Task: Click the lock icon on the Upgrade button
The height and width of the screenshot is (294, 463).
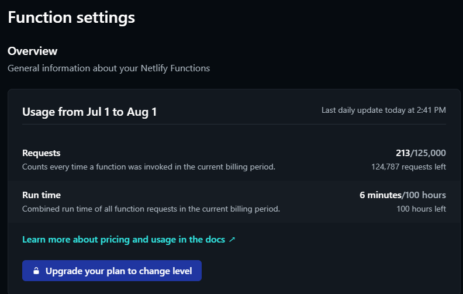Action: point(36,271)
